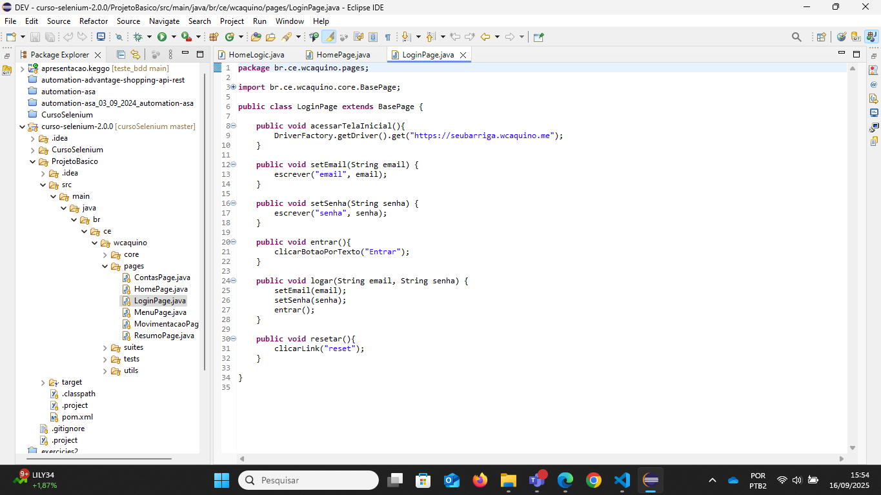Toggle Mark Occurrences highlighter icon
This screenshot has width=881, height=495.
pyautogui.click(x=329, y=37)
